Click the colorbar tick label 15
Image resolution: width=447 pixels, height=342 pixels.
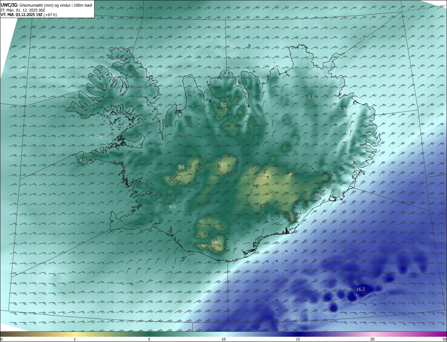point(298,339)
